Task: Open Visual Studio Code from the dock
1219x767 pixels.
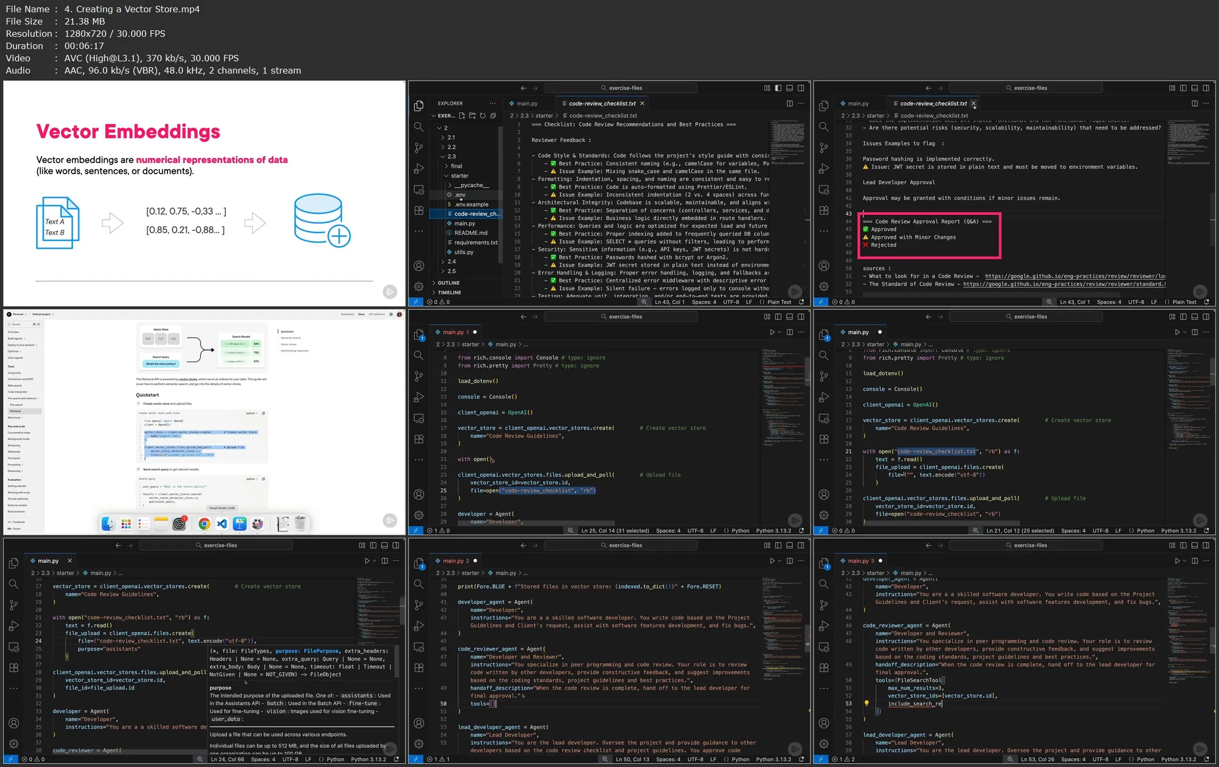Action: pyautogui.click(x=222, y=524)
